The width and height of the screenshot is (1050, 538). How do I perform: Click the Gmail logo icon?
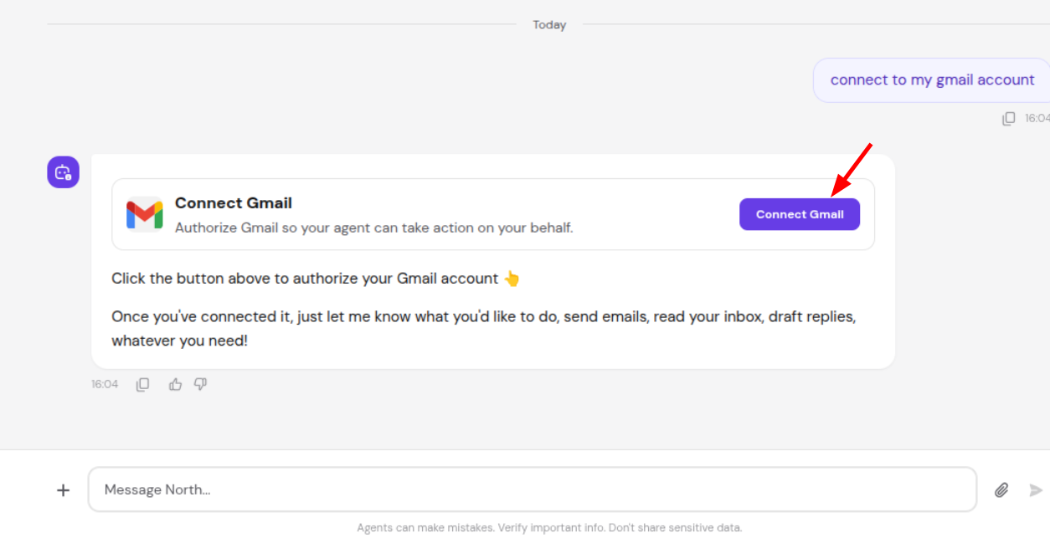point(145,214)
